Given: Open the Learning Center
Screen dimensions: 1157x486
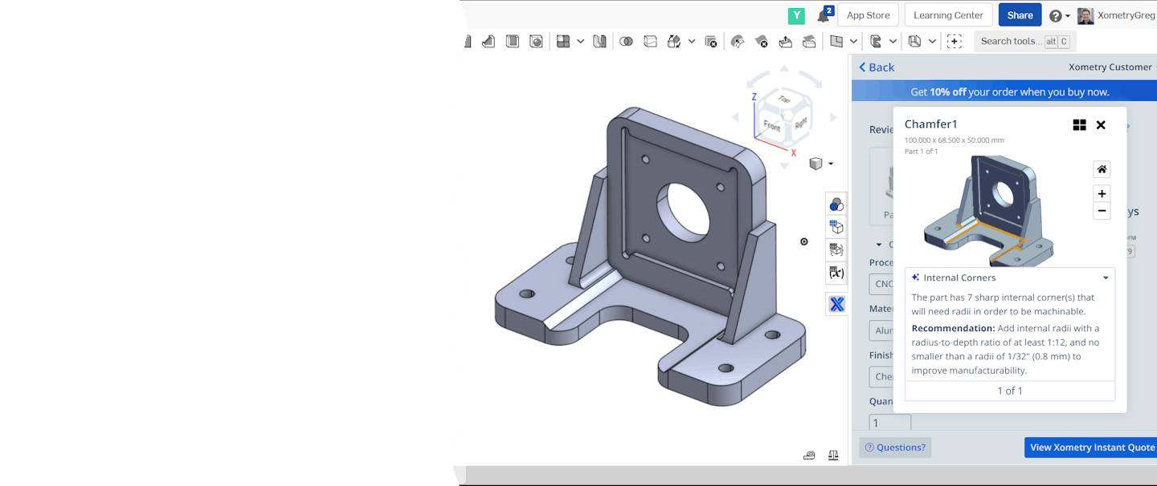Looking at the screenshot, I should pyautogui.click(x=948, y=15).
